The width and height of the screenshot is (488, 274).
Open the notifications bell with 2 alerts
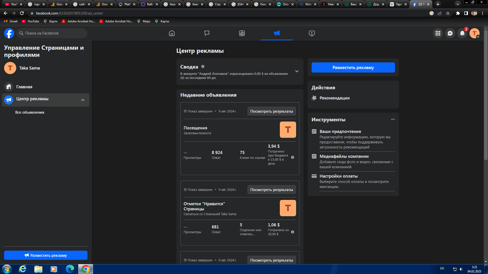(x=462, y=33)
